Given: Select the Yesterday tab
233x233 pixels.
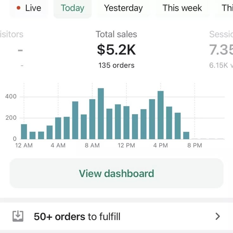Looking at the screenshot, I should tap(123, 8).
